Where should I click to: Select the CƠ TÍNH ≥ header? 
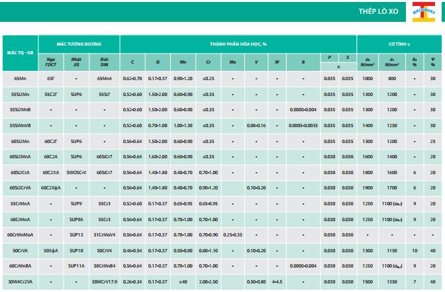[399, 44]
